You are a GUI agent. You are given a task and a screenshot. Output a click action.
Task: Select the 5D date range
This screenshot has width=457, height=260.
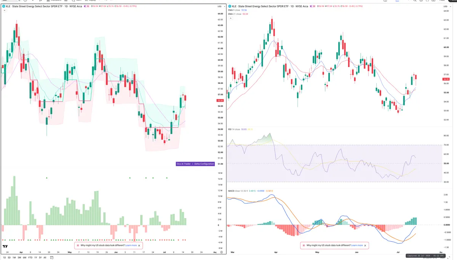9,258
